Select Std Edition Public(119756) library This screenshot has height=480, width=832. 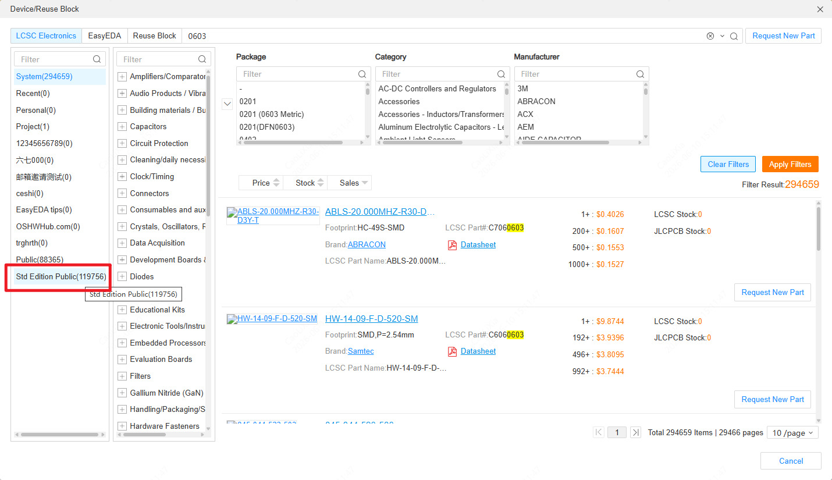pos(61,277)
